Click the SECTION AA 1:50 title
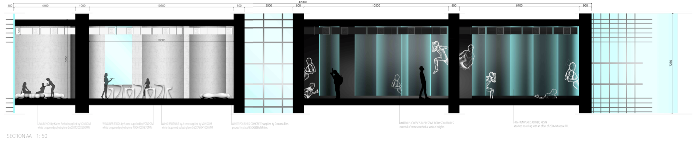Viewport: 696px width, 141px height. [27, 136]
